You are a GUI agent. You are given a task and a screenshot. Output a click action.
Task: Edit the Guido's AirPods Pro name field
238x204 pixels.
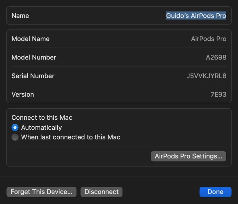point(196,16)
